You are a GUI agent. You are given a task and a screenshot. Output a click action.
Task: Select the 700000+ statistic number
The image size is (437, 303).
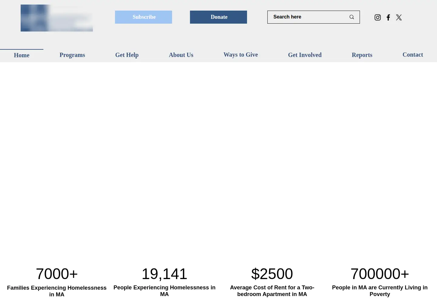click(380, 274)
